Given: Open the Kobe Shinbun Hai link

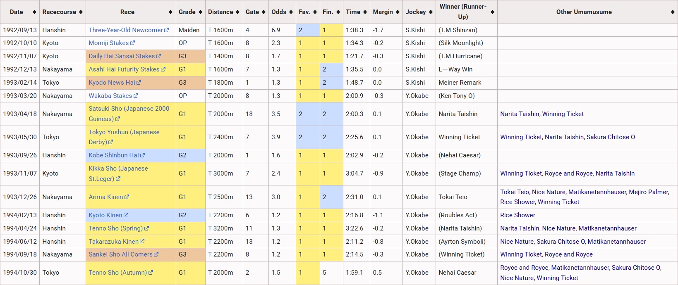Looking at the screenshot, I should pyautogui.click(x=114, y=155).
